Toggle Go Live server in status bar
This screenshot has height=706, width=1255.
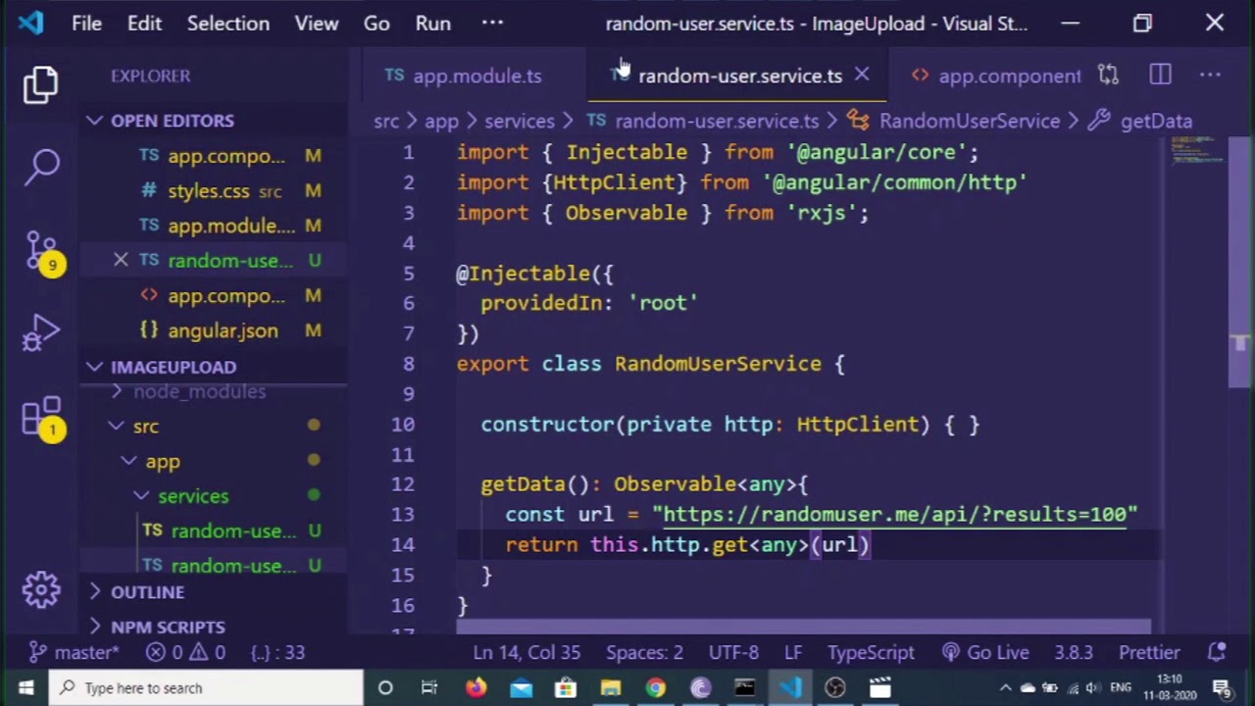tap(985, 652)
